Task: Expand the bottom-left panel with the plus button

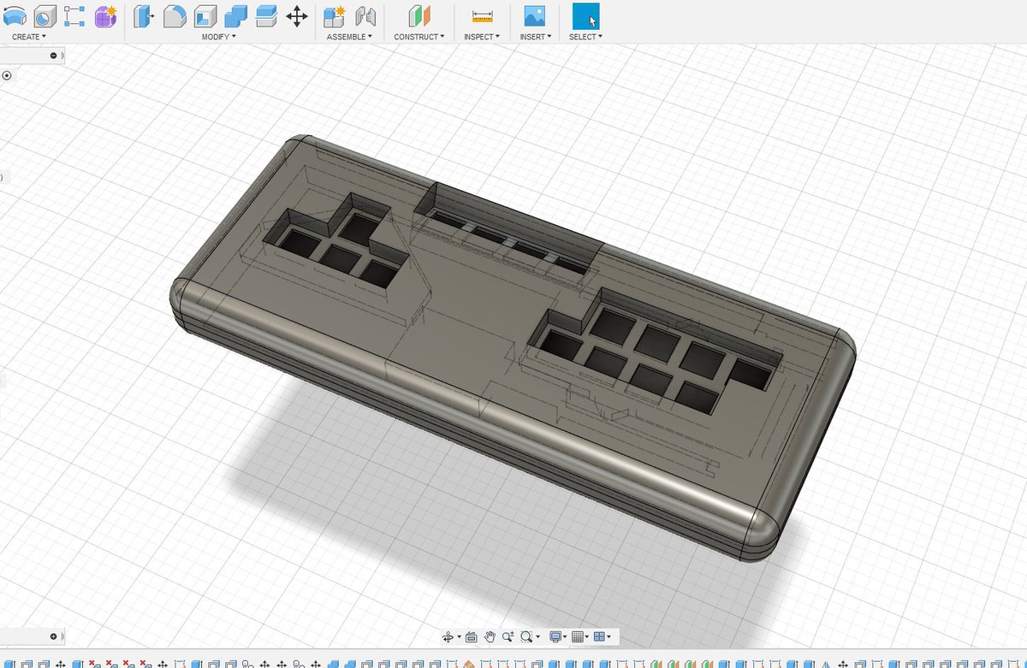Action: coord(53,636)
